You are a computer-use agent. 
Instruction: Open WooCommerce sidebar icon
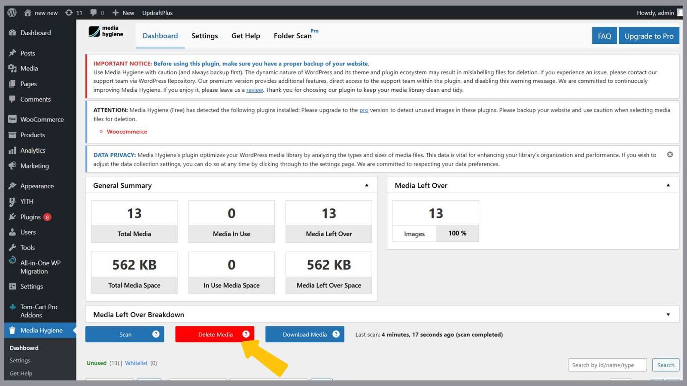(x=12, y=119)
